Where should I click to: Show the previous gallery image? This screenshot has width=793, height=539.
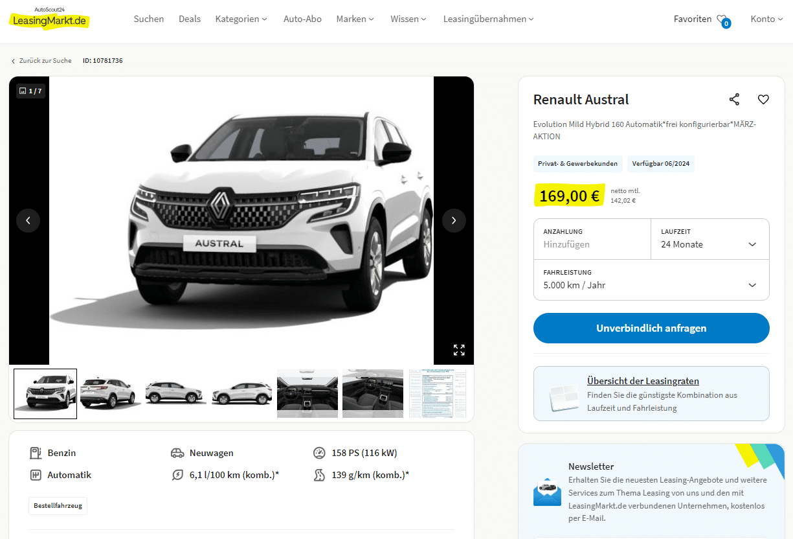[28, 220]
